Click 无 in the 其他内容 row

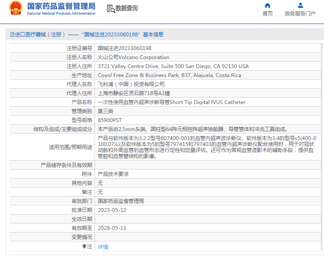point(101,183)
